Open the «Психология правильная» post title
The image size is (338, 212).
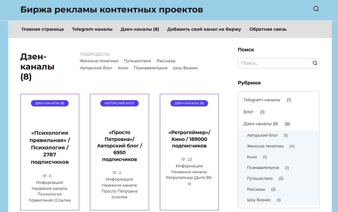(50, 147)
